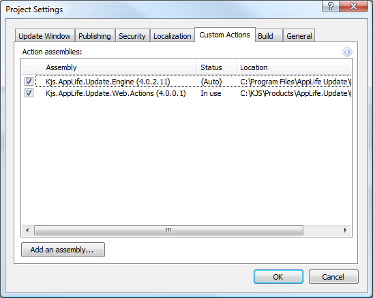Select the Localization tab

coord(173,36)
